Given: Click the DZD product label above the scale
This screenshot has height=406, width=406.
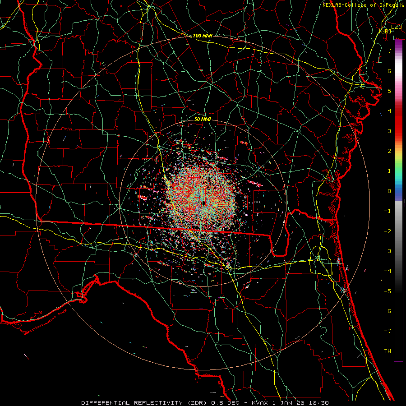Looking at the screenshot, I should pyautogui.click(x=396, y=27).
